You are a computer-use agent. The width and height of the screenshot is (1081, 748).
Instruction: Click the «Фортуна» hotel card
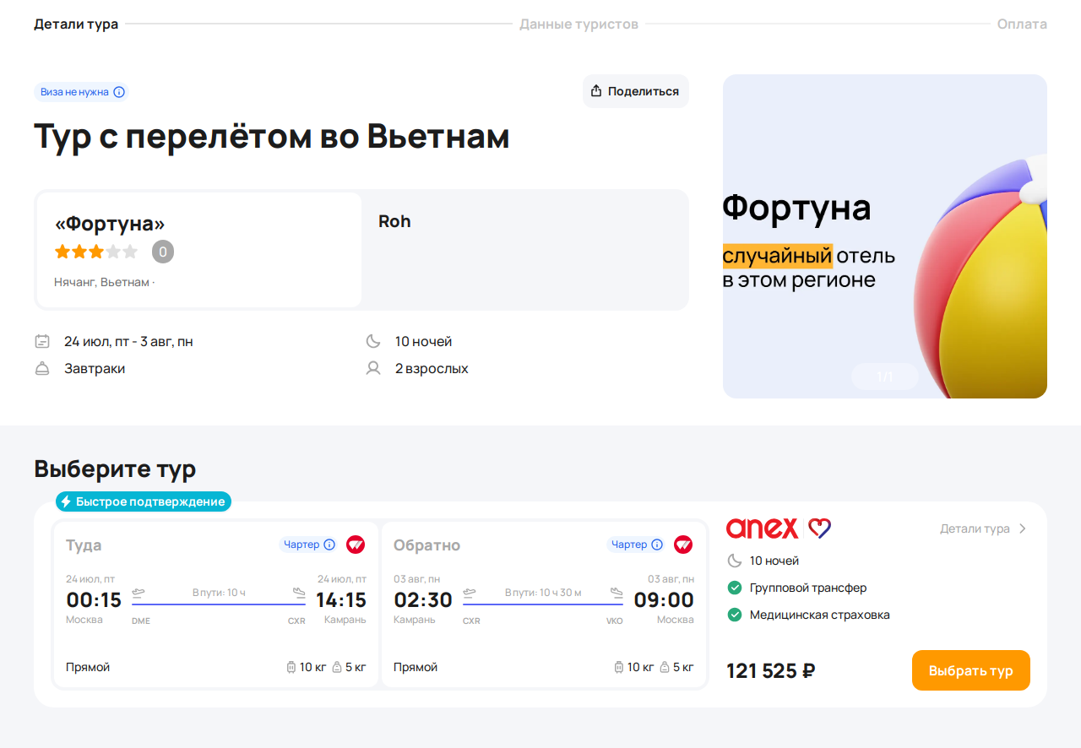tap(199, 250)
